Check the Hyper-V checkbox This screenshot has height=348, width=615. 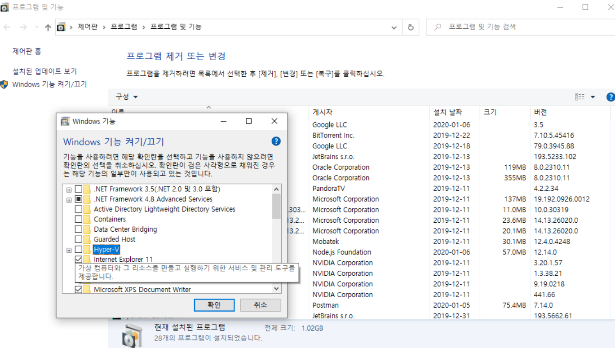79,249
